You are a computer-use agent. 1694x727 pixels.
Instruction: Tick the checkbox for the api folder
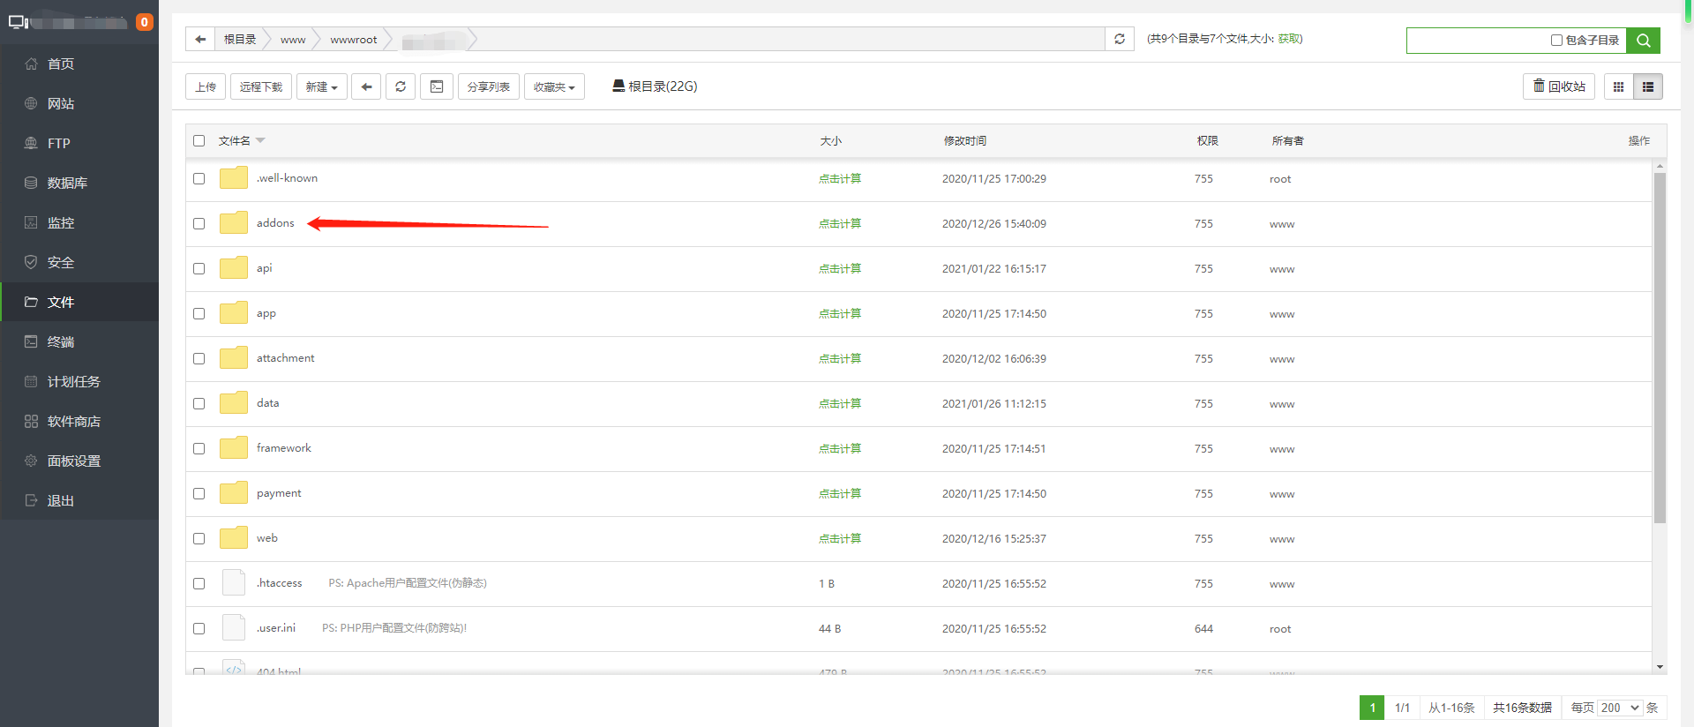(x=199, y=269)
